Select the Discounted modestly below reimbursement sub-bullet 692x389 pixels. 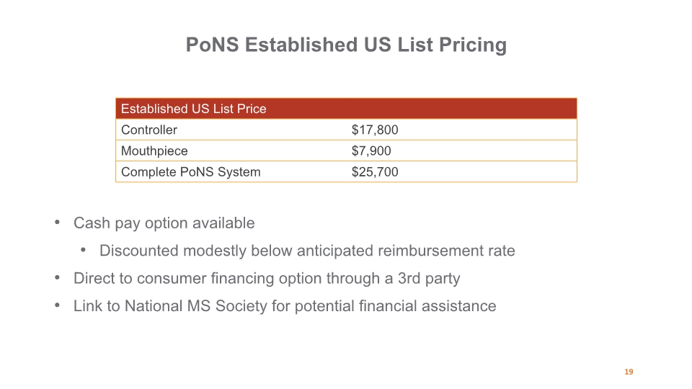click(x=307, y=251)
